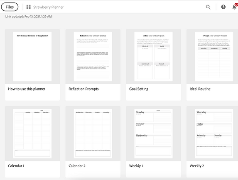
Task: Open the Calendar 2 page thumbnail
Action: pyautogui.click(x=93, y=134)
